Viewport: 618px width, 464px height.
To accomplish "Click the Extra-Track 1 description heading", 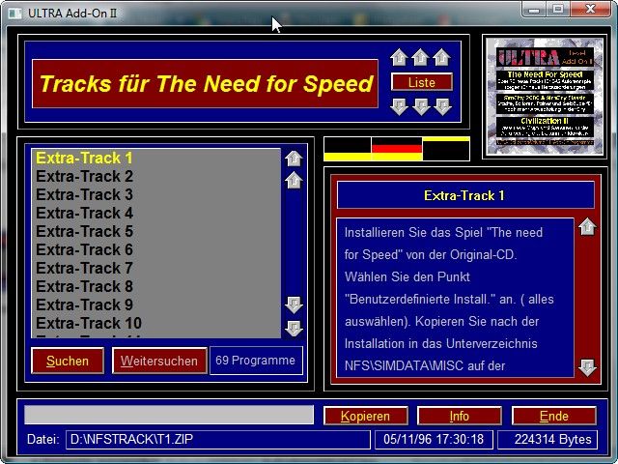I will (465, 195).
